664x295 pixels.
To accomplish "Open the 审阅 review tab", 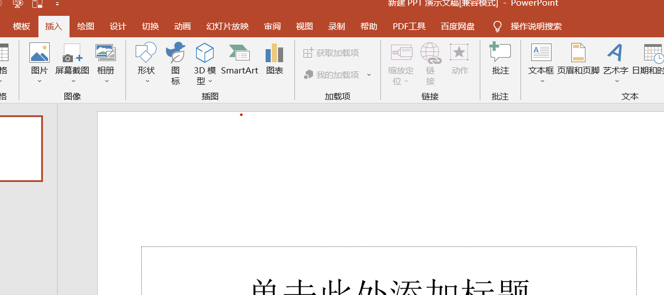I will 272,27.
